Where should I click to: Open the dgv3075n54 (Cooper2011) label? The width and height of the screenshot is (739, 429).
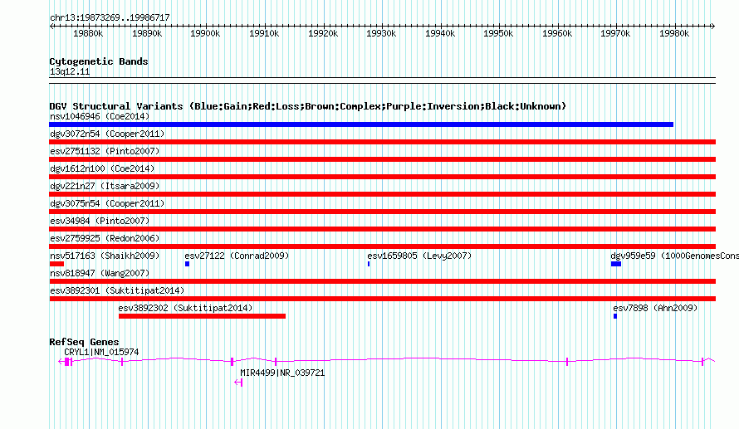coord(107,203)
